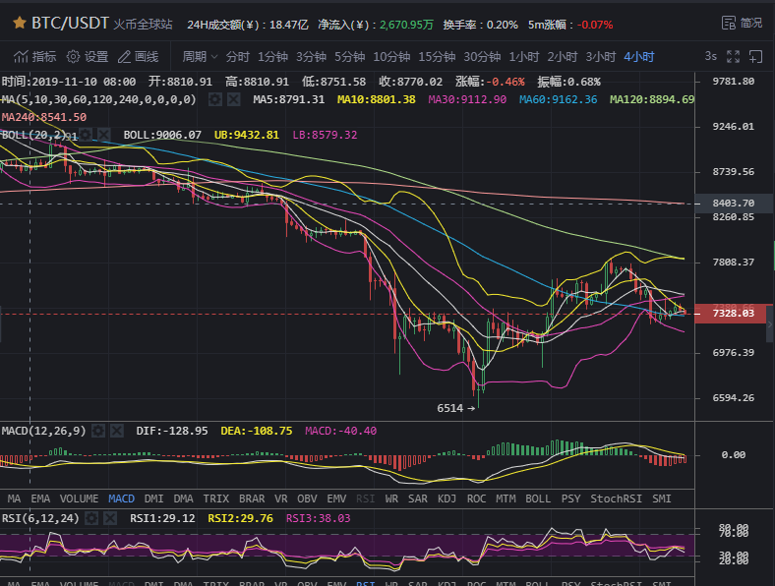Select the 分时 time-sharing view
Screen dimensions: 775x586
238,57
